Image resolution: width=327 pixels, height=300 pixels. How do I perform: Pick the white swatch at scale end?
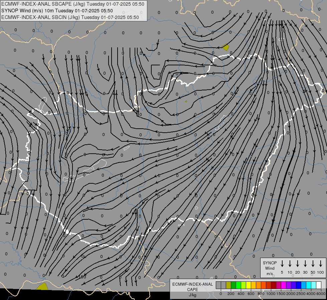(x=319, y=285)
